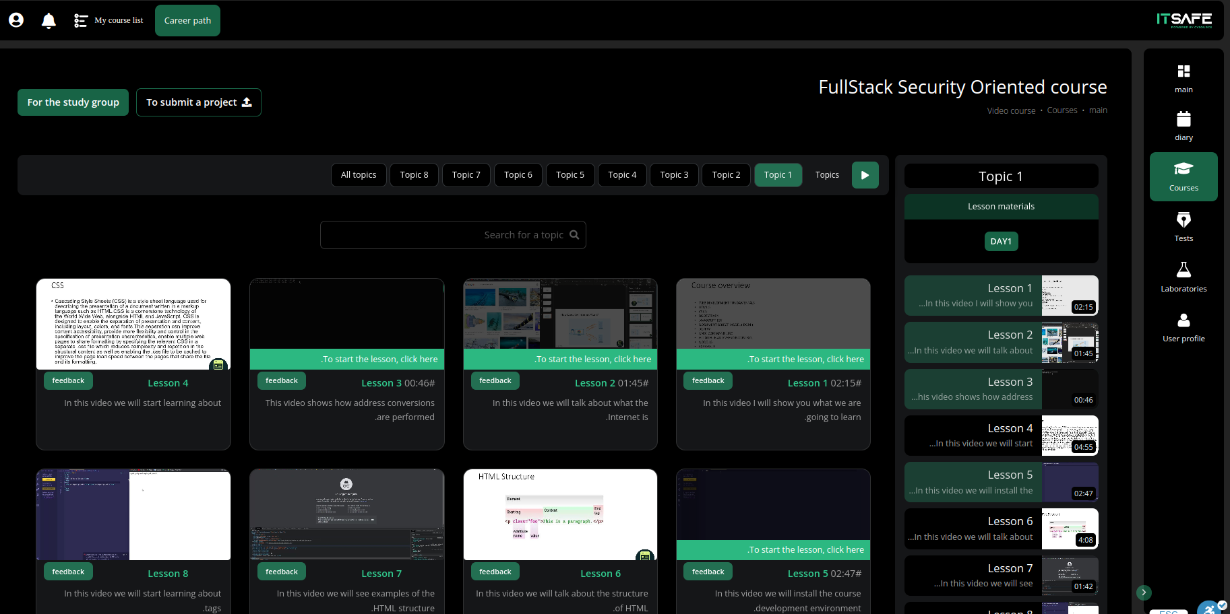Open notifications via the bell icon
Screen dimensions: 1230x614
(x=48, y=20)
